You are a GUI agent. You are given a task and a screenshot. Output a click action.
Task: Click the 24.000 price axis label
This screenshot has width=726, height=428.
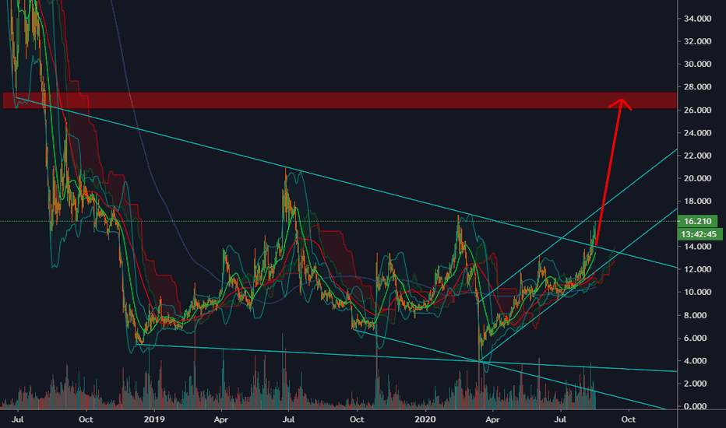(697, 133)
